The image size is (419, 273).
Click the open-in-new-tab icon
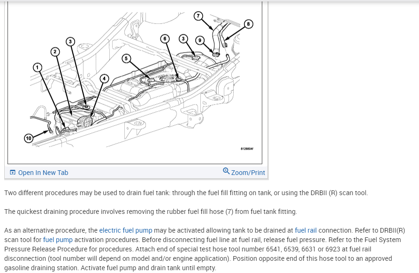point(13,172)
